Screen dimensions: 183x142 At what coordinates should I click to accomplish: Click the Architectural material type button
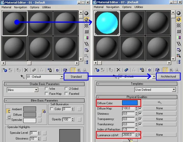click(168, 77)
